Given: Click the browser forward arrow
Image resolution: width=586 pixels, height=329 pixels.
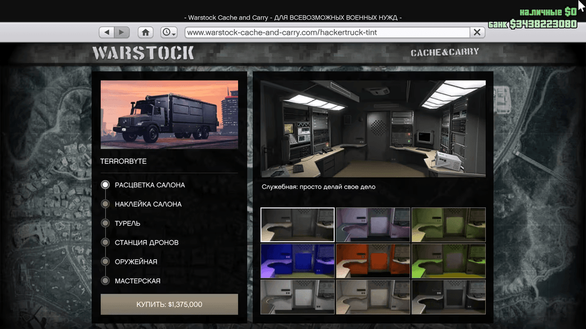Looking at the screenshot, I should [122, 33].
